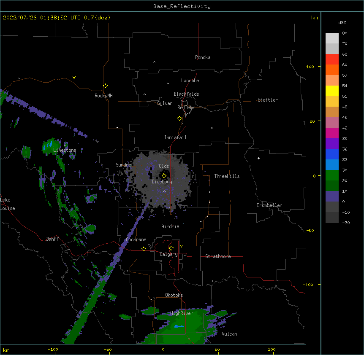364x355 pixels.
Task: Select the Vulcan label
Action: pyautogui.click(x=229, y=334)
